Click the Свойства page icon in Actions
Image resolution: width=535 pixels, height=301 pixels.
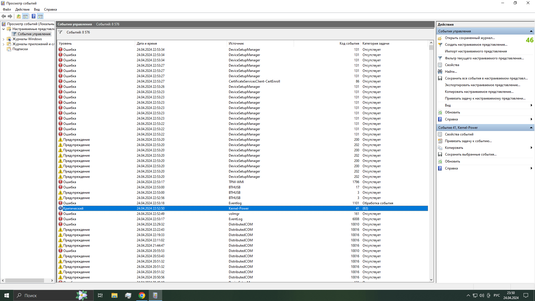click(x=440, y=65)
